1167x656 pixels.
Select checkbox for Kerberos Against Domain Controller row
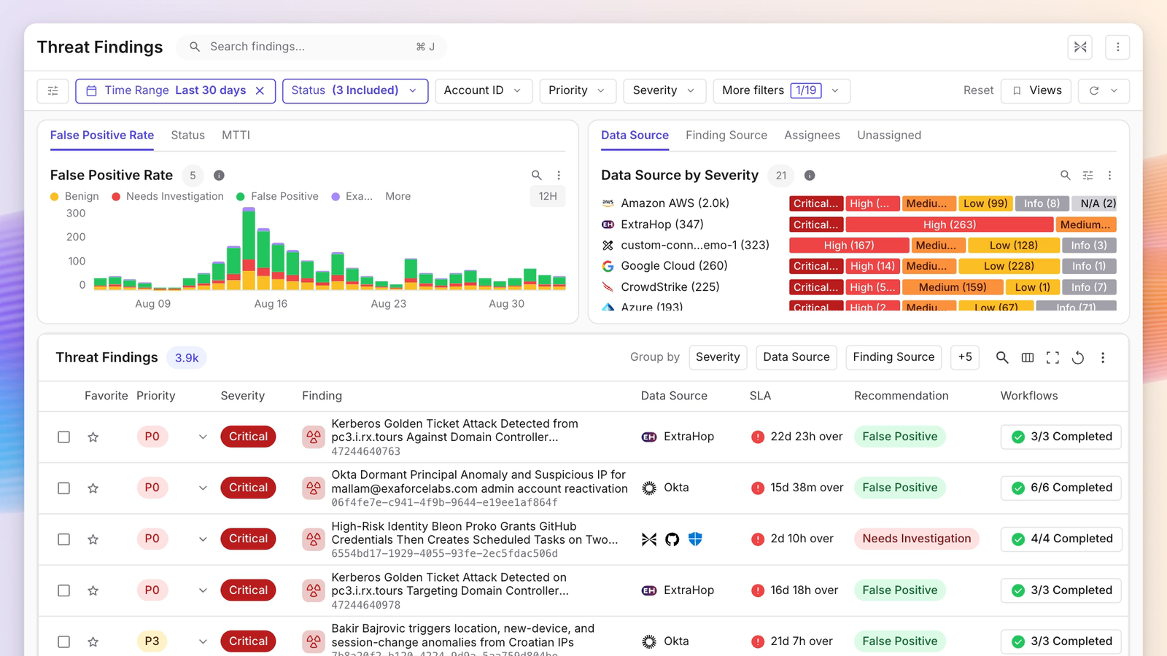(63, 437)
